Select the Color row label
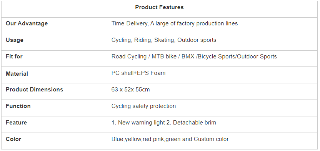 13,139
